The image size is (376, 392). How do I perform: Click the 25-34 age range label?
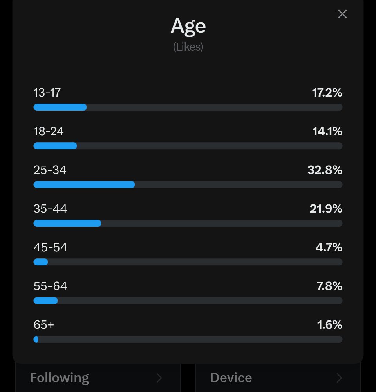50,170
